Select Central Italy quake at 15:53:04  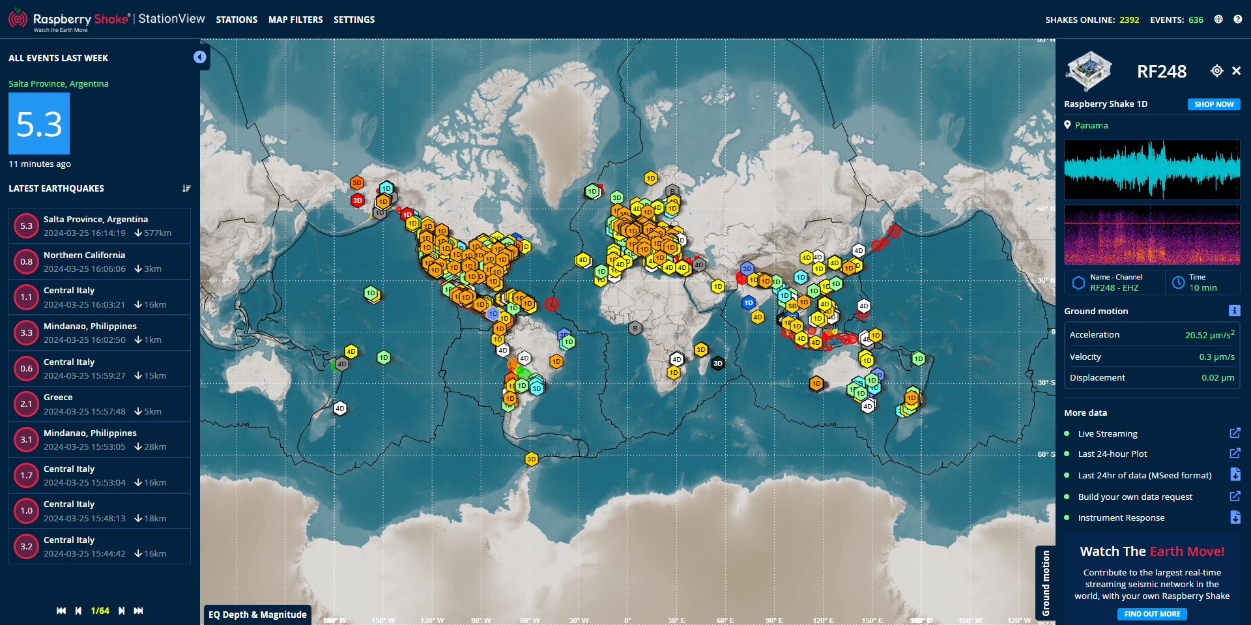(100, 475)
